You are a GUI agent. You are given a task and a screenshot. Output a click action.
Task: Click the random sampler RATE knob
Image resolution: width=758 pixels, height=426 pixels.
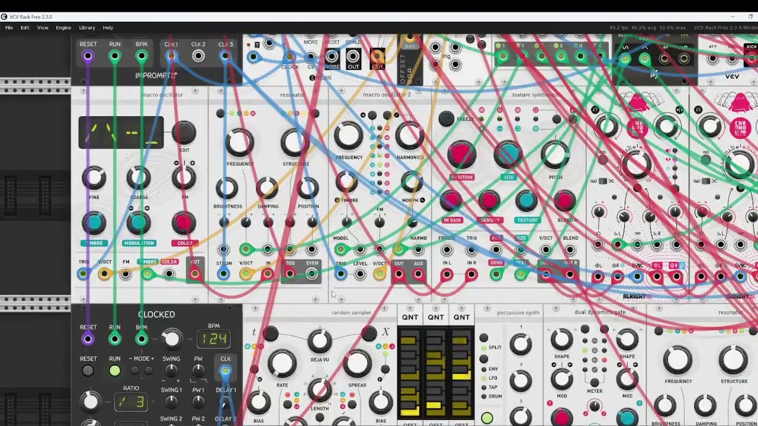pyautogui.click(x=282, y=364)
